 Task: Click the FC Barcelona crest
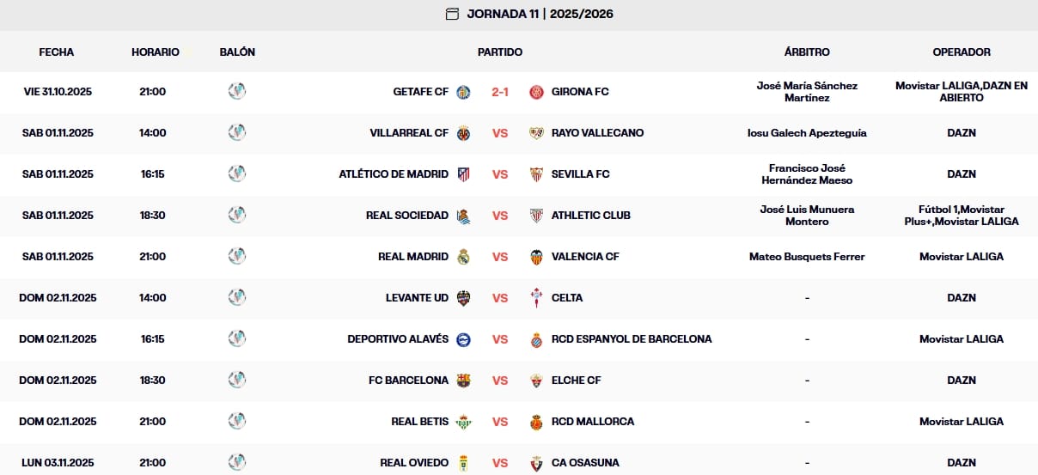(463, 381)
